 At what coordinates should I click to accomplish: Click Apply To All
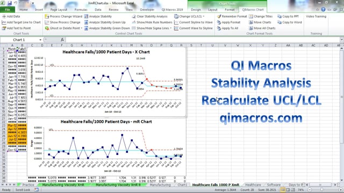pyautogui.click(x=227, y=28)
